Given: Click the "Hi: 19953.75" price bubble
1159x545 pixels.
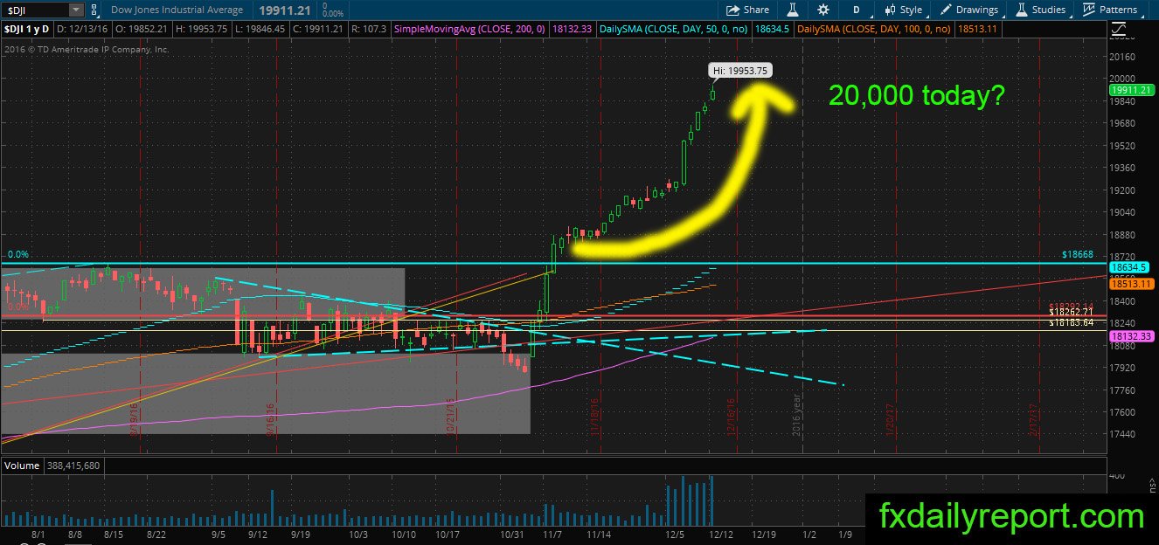Looking at the screenshot, I should coord(739,71).
